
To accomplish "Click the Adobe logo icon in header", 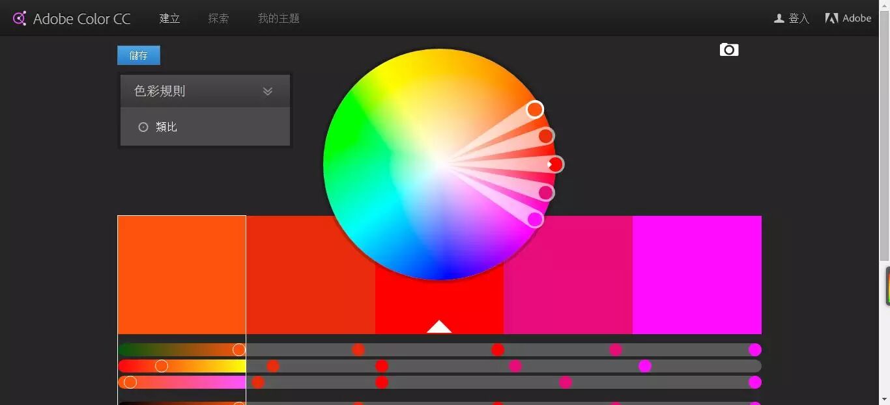I will click(831, 18).
